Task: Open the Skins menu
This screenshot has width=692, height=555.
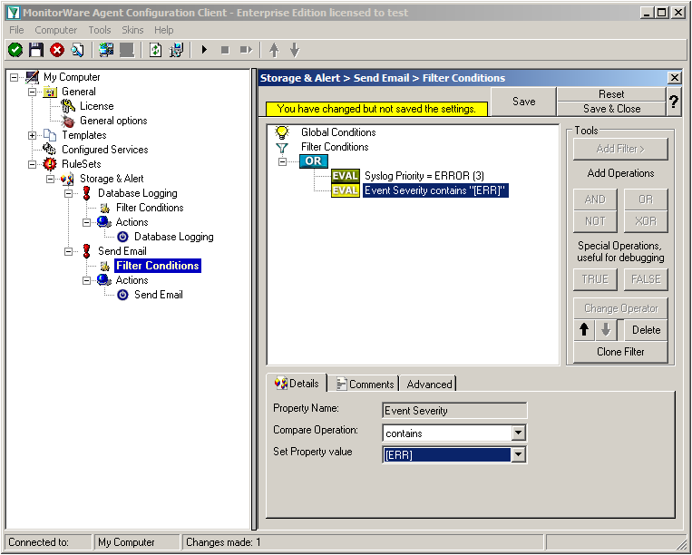Action: pyautogui.click(x=132, y=30)
